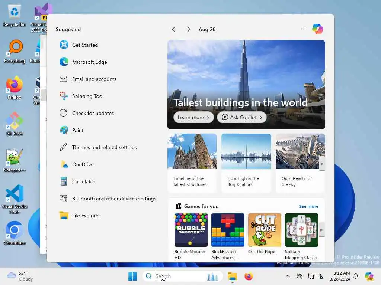Click the Windows Start button

click(x=133, y=276)
